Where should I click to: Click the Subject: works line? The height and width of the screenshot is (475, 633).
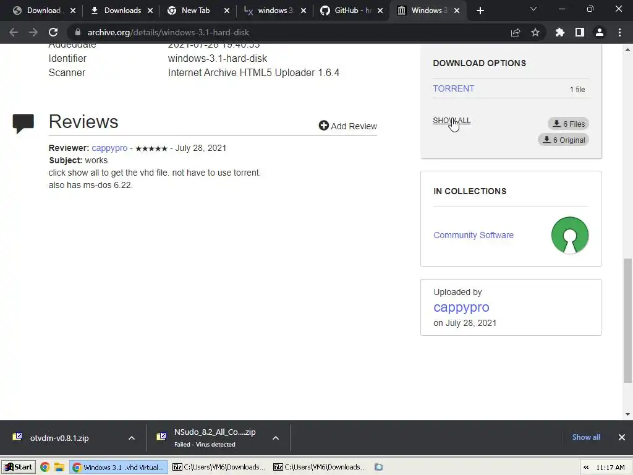(79, 160)
